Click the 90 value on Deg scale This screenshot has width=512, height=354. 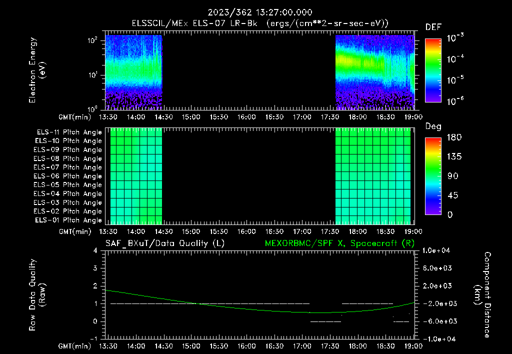click(453, 176)
